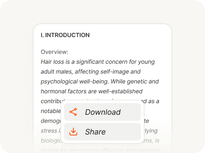This screenshot has height=153, width=205.
Task: Click the partially hidden word beginning contribu
Action: pos(53,101)
